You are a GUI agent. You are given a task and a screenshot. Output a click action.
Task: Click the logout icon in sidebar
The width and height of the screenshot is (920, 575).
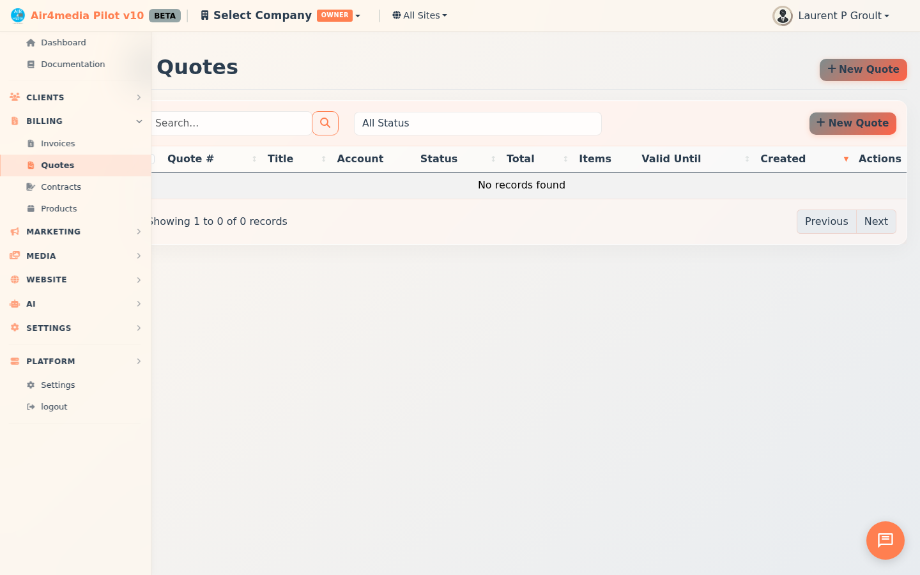tap(31, 407)
